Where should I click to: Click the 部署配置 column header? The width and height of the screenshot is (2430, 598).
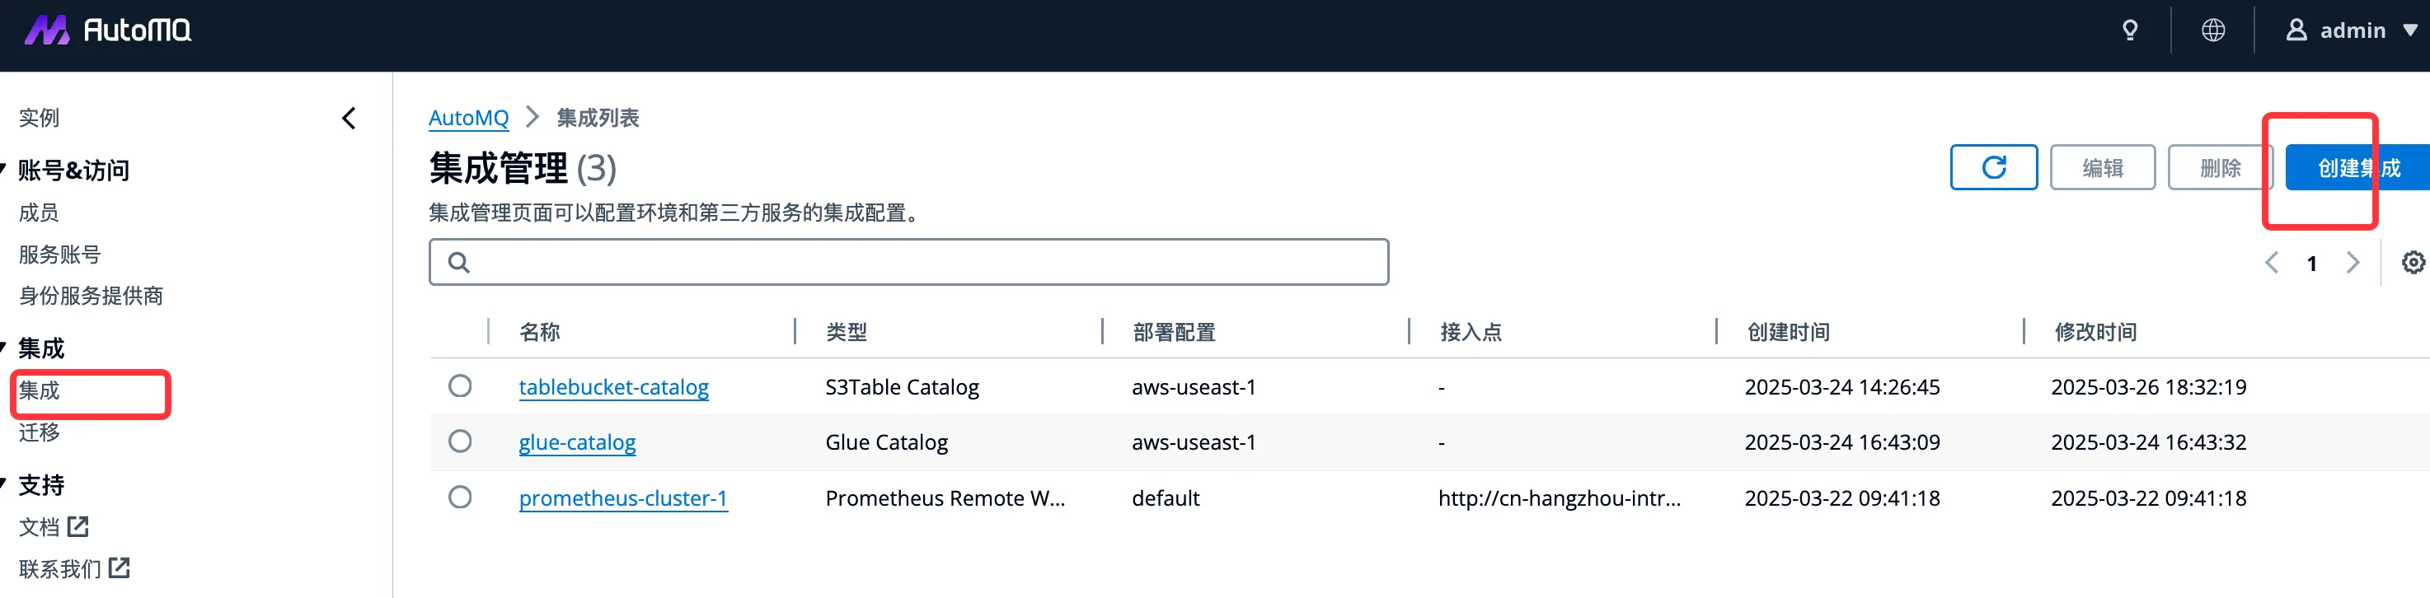click(x=1174, y=332)
